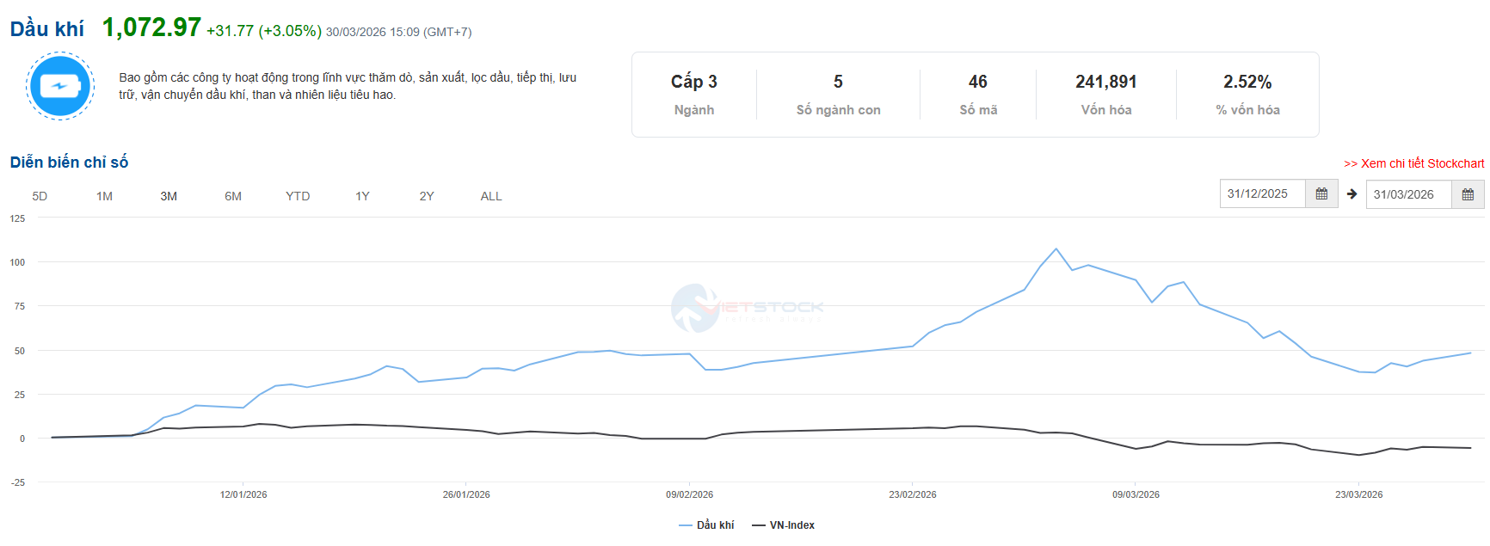
Task: Switch to the 1Y chart range
Action: pos(362,196)
